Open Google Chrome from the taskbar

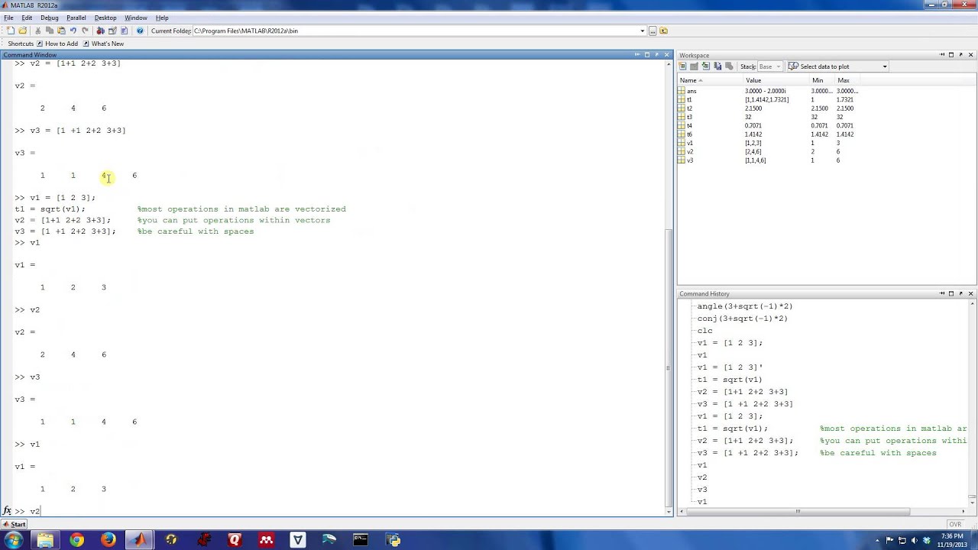(76, 540)
